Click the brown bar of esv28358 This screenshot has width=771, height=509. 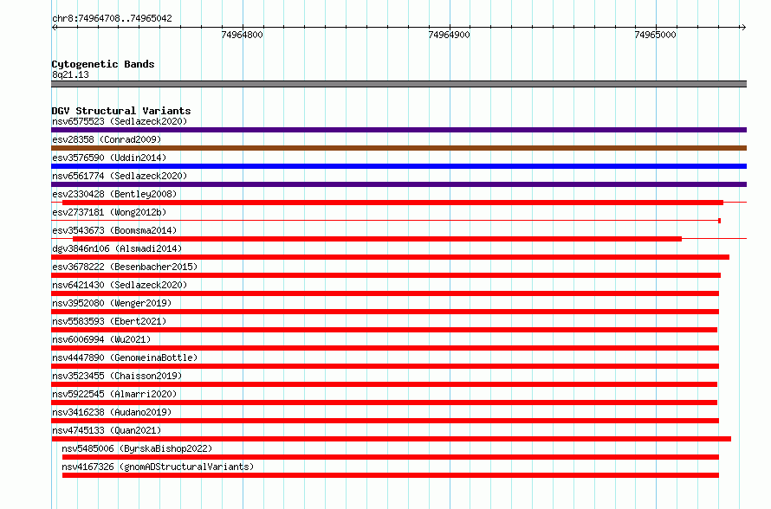point(398,148)
